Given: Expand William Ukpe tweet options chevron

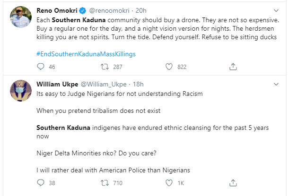Looking at the screenshot, I should point(277,84).
